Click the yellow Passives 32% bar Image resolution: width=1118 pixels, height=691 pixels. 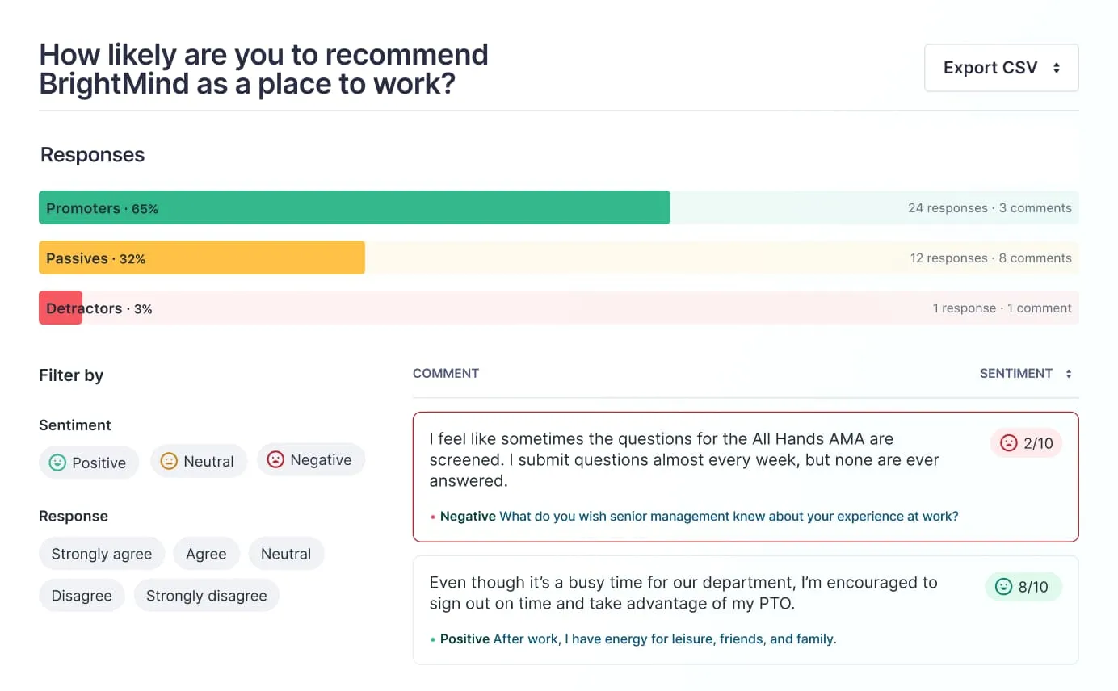point(202,258)
